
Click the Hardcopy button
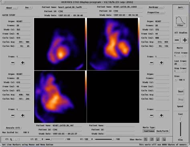coord(156,7)
